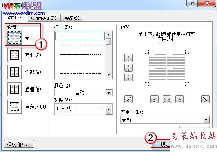
Task: Click the 确定 OK button
Action: 161,144
